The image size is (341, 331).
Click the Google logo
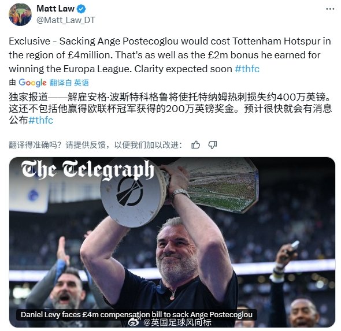[32, 83]
